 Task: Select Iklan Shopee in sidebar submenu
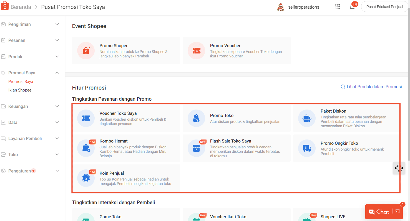[20, 90]
